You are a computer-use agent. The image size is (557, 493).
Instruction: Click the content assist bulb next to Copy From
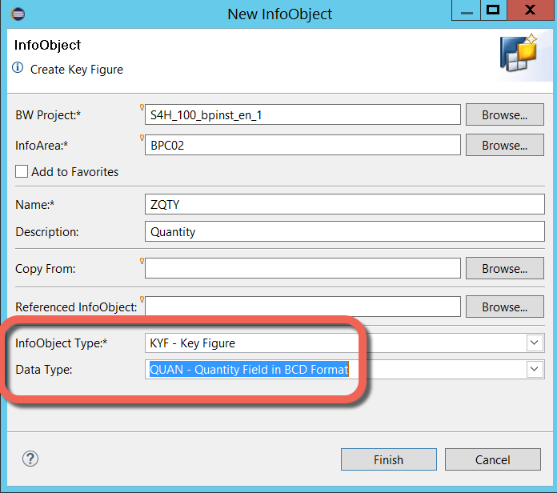pyautogui.click(x=142, y=261)
